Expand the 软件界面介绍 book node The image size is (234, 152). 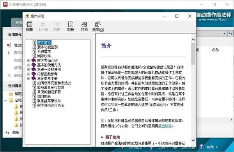tap(28, 60)
